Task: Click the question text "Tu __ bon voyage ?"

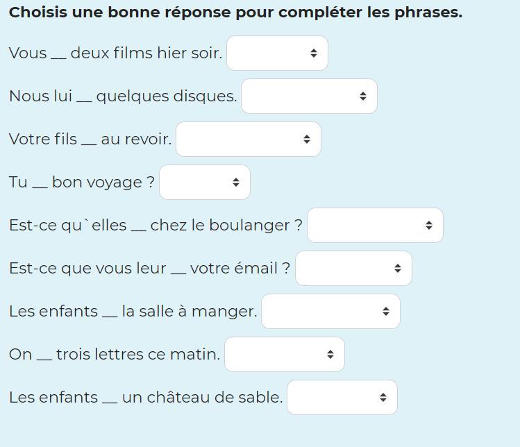Action: pyautogui.click(x=82, y=183)
